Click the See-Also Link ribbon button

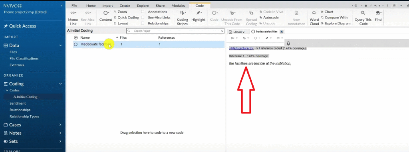(x=87, y=18)
